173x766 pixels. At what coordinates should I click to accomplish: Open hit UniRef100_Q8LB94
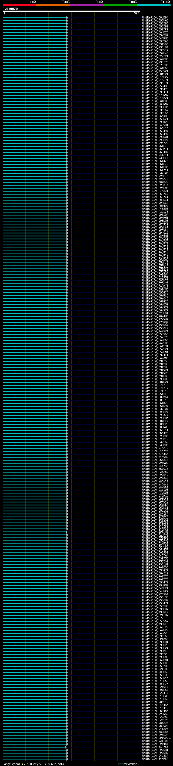(x=155, y=18)
